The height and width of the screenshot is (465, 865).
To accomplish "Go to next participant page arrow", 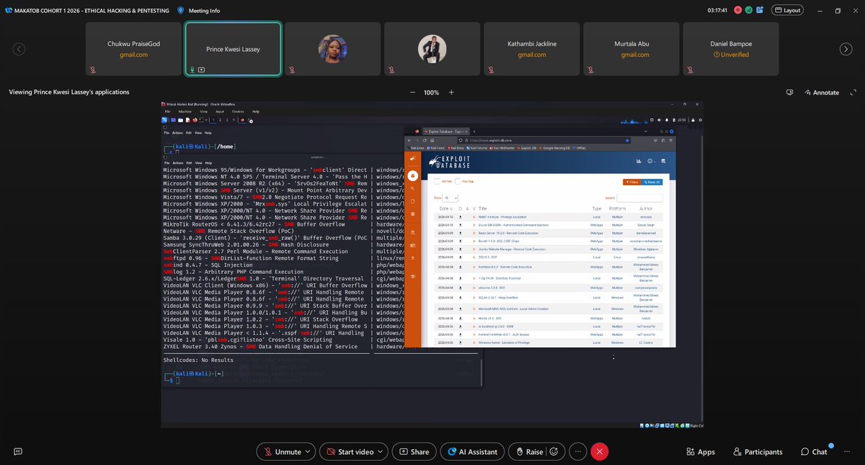I will tap(846, 49).
